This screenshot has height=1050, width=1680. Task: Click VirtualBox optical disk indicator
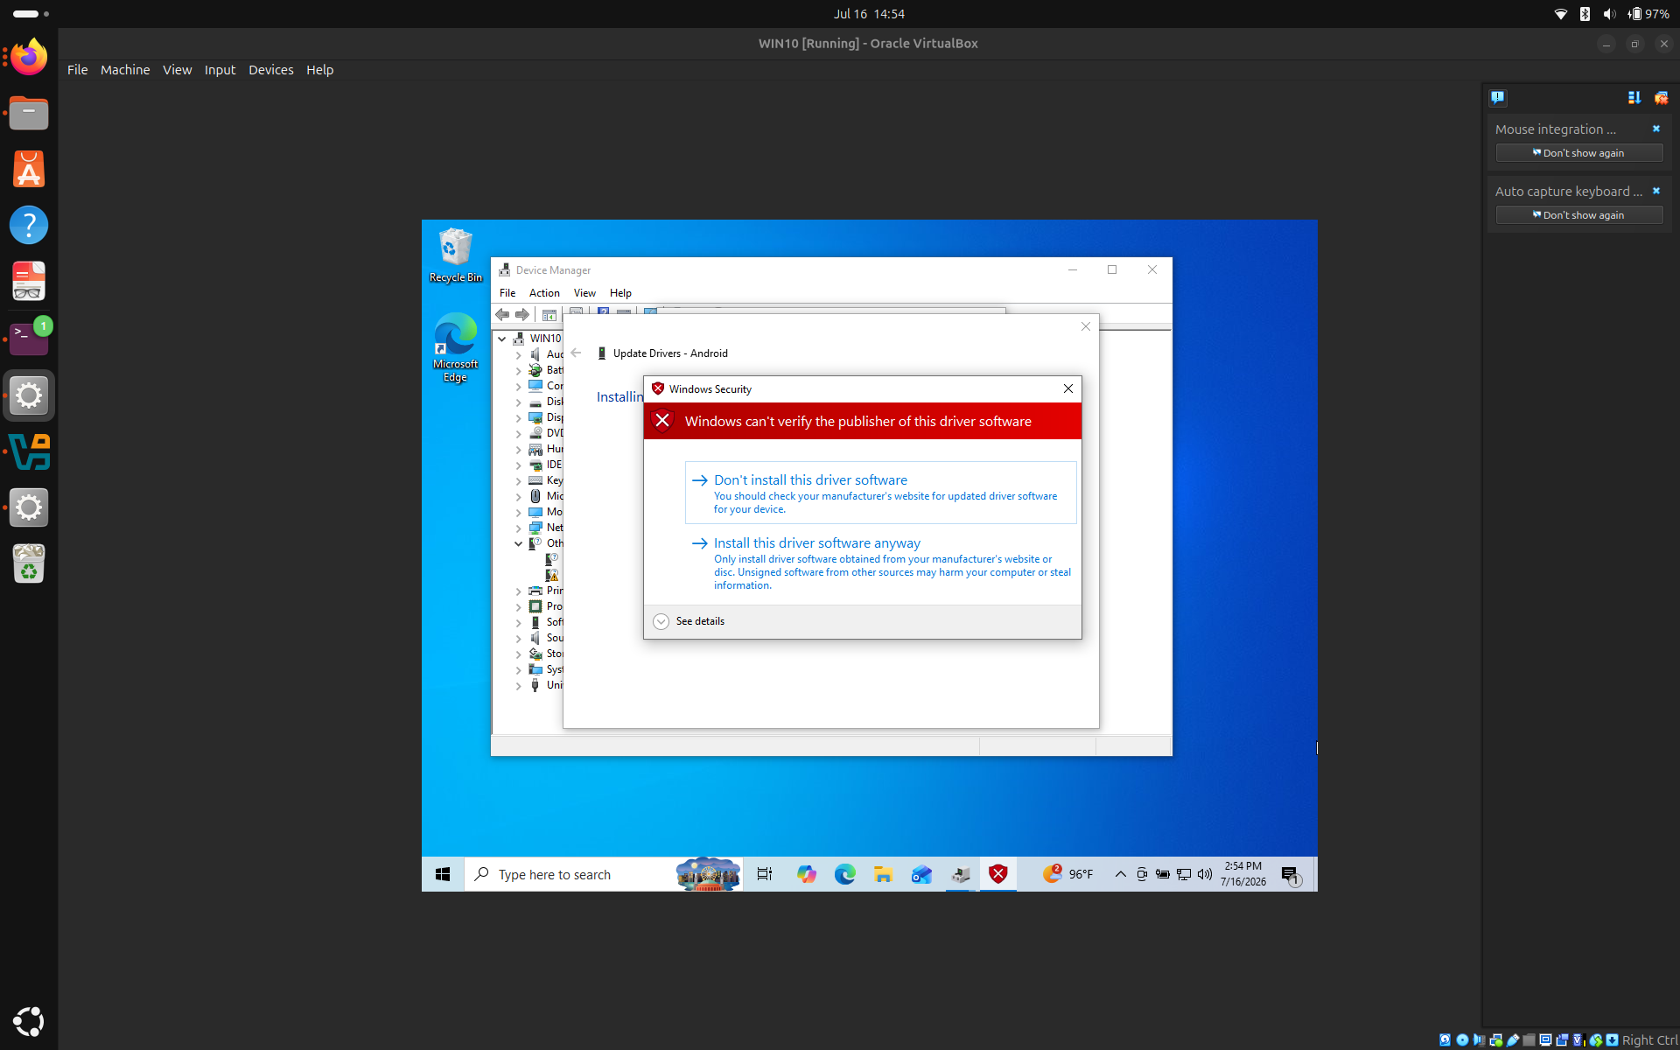click(x=1462, y=1040)
